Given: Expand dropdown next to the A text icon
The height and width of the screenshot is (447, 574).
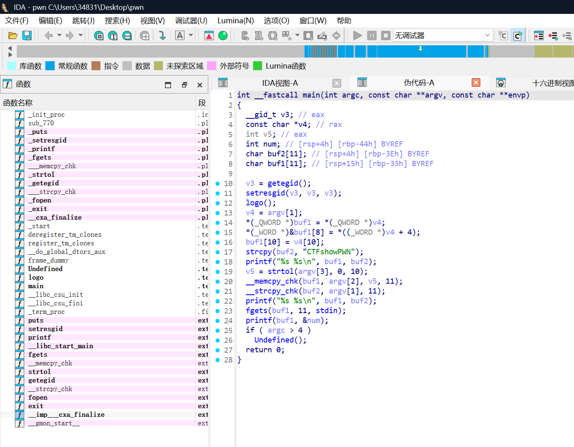Looking at the screenshot, I should tap(191, 36).
